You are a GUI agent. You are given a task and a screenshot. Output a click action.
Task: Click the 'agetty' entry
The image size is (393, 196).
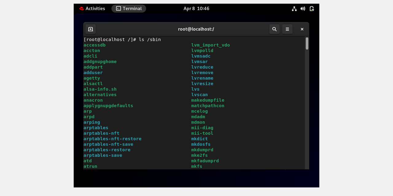pyautogui.click(x=92, y=78)
